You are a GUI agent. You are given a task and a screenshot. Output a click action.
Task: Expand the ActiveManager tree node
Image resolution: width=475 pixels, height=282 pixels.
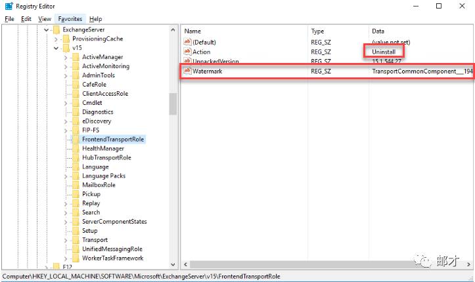point(66,57)
